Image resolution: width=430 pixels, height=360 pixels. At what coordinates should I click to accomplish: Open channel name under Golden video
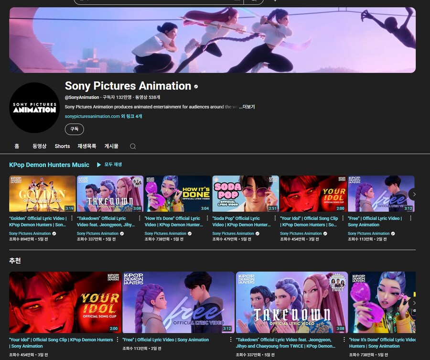click(x=30, y=233)
